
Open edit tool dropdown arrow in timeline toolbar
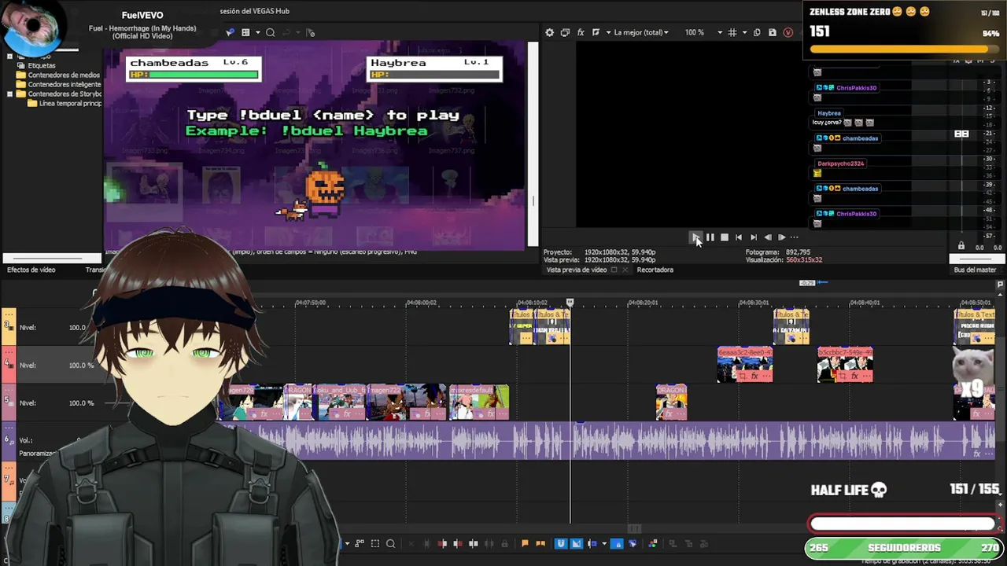(347, 543)
